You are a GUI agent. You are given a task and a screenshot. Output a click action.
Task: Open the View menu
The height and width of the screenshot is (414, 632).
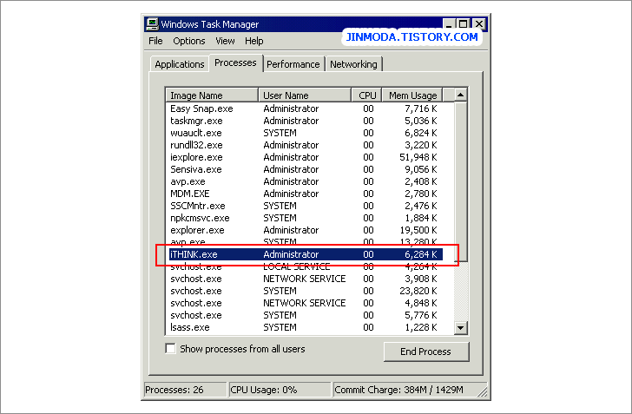(225, 41)
